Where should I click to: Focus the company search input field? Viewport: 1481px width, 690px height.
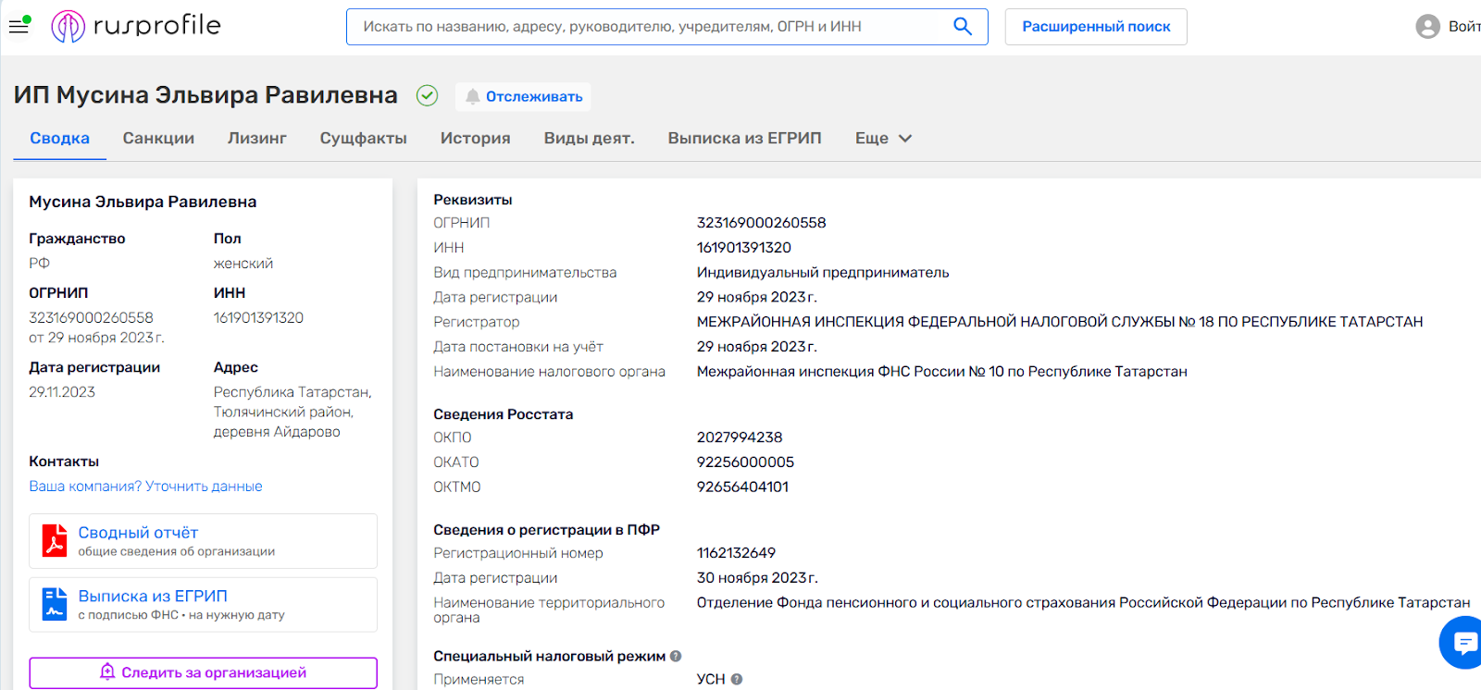[x=648, y=27]
